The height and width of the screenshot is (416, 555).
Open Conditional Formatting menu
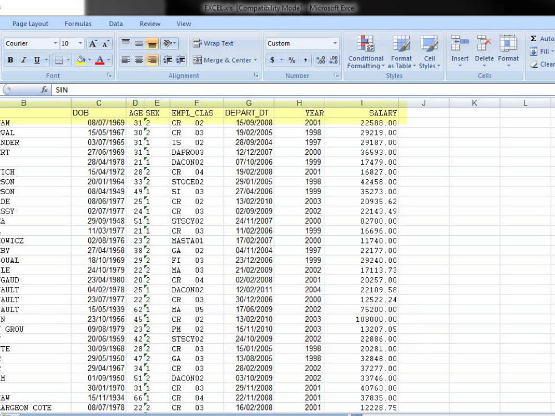tap(366, 52)
